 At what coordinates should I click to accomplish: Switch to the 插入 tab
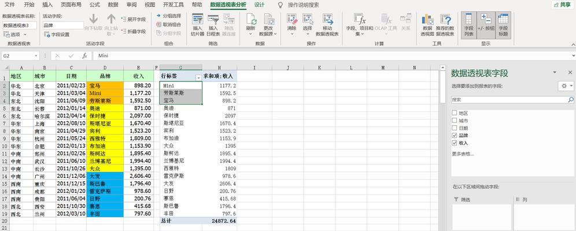tap(47, 5)
